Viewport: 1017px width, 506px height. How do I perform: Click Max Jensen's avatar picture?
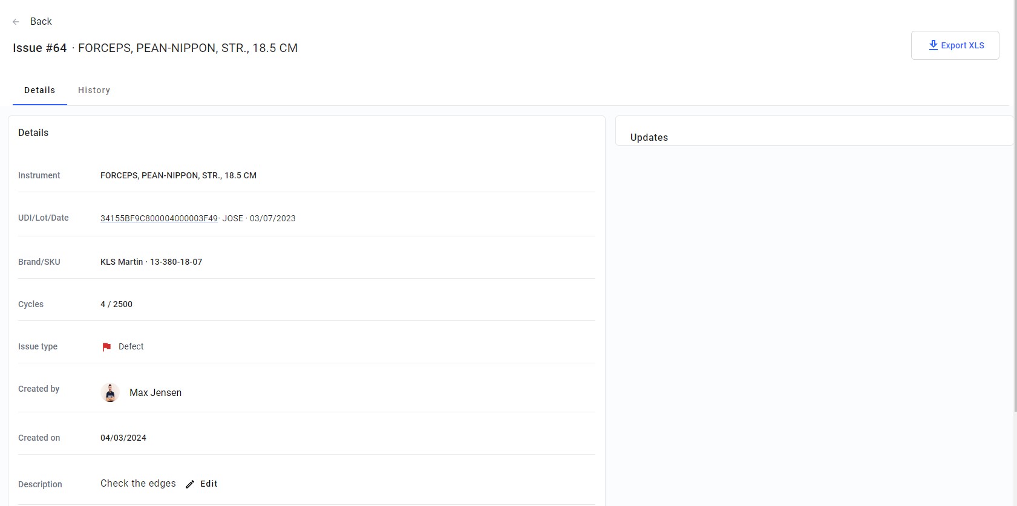click(110, 393)
